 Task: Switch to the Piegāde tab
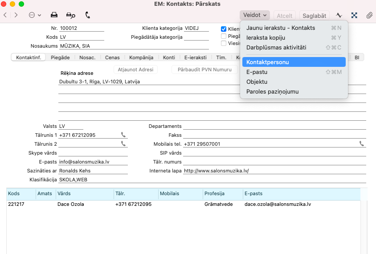click(60, 57)
